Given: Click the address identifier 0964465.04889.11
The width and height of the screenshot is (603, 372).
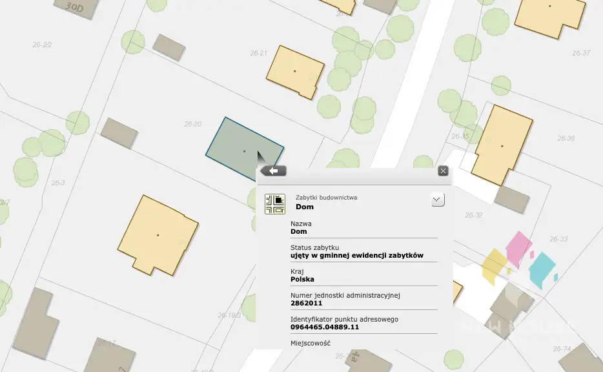Looking at the screenshot, I should pos(325,327).
